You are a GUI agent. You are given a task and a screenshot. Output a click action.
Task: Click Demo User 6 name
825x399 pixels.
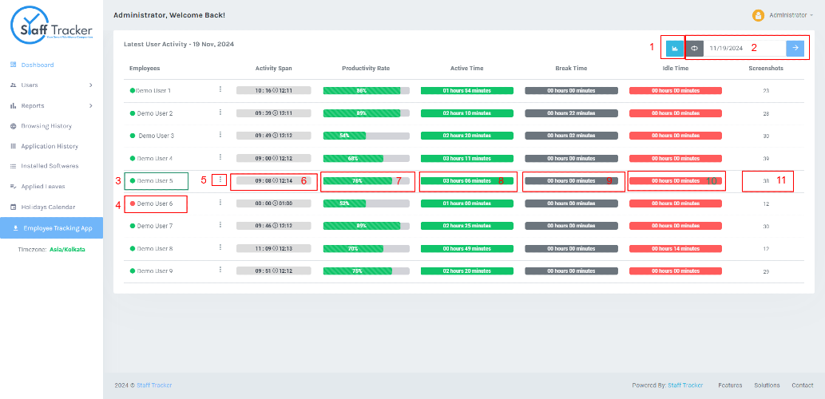pyautogui.click(x=155, y=203)
